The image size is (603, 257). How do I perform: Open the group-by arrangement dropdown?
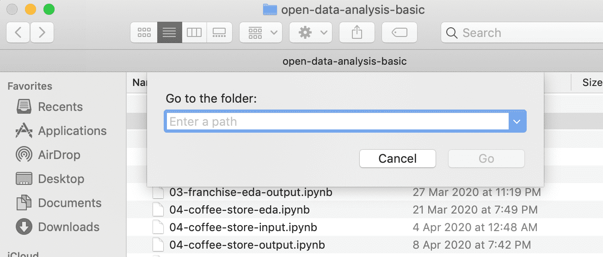(261, 32)
